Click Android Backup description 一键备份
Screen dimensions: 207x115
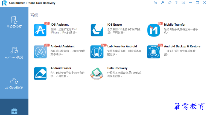point(180,53)
